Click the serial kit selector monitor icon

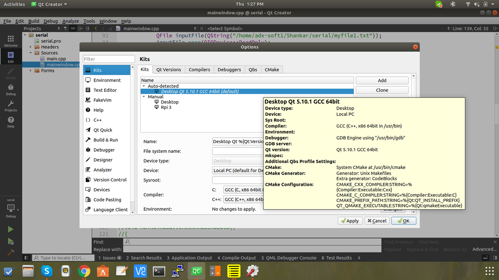pos(11,208)
